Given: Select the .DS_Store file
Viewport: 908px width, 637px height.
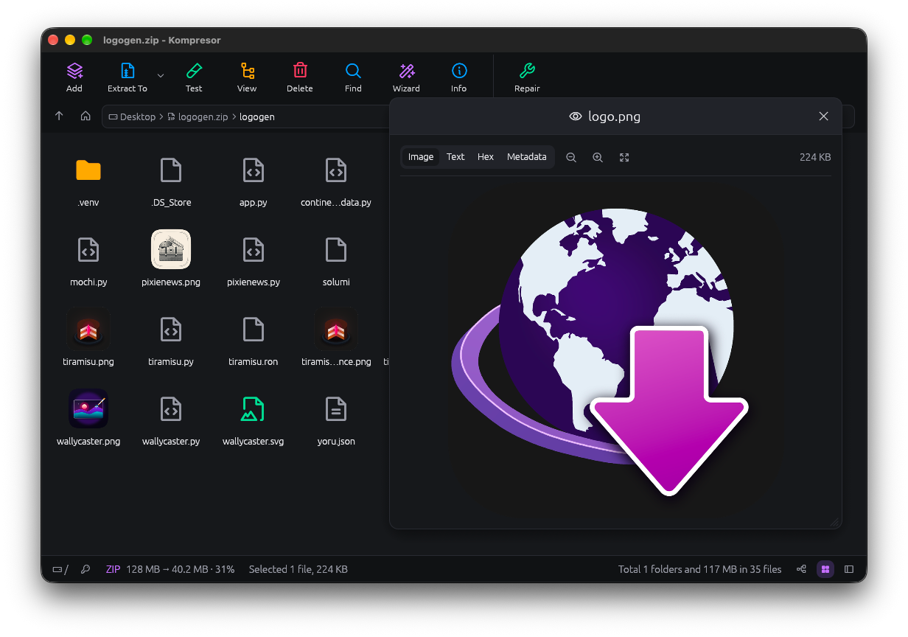Looking at the screenshot, I should [x=171, y=180].
